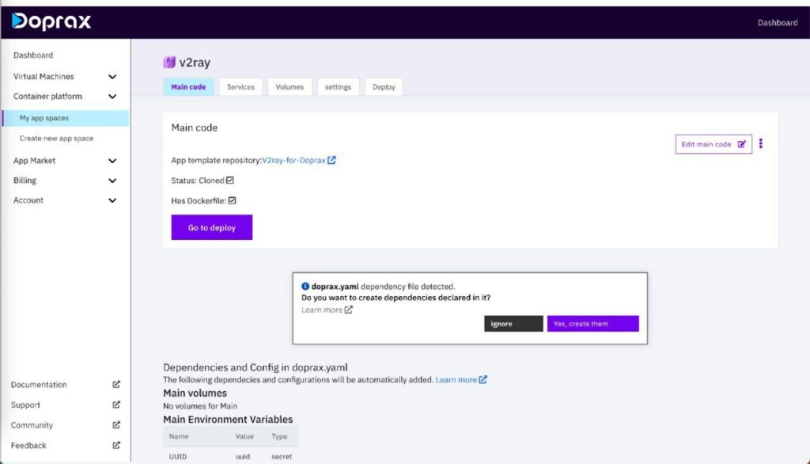Select My app spaces in sidebar
810x464 pixels.
(x=66, y=118)
